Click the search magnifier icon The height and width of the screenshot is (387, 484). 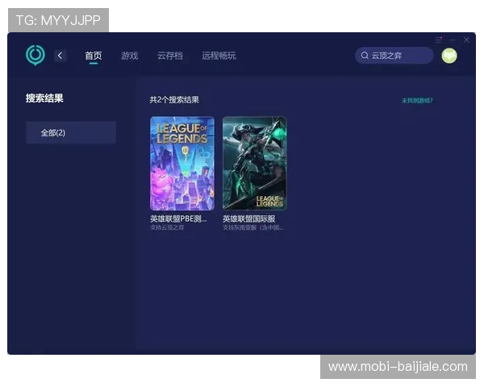[x=365, y=56]
